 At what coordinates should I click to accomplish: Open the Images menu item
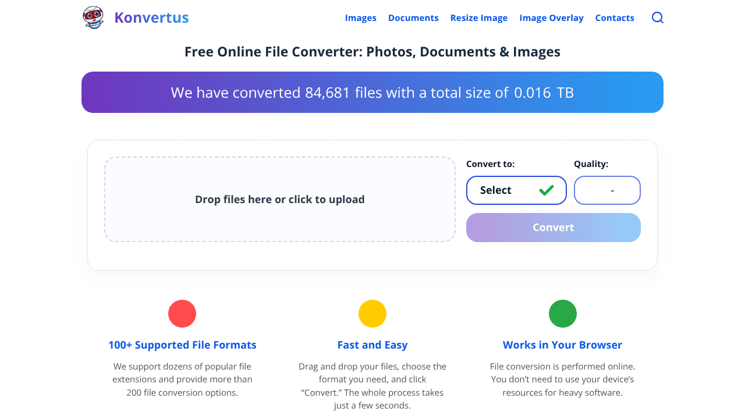click(x=361, y=18)
